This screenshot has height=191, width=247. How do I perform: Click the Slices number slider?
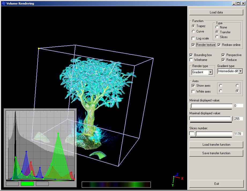pos(211,134)
